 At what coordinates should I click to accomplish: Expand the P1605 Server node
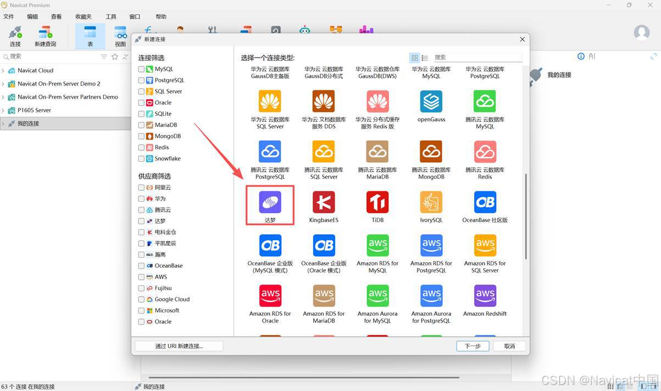3,110
